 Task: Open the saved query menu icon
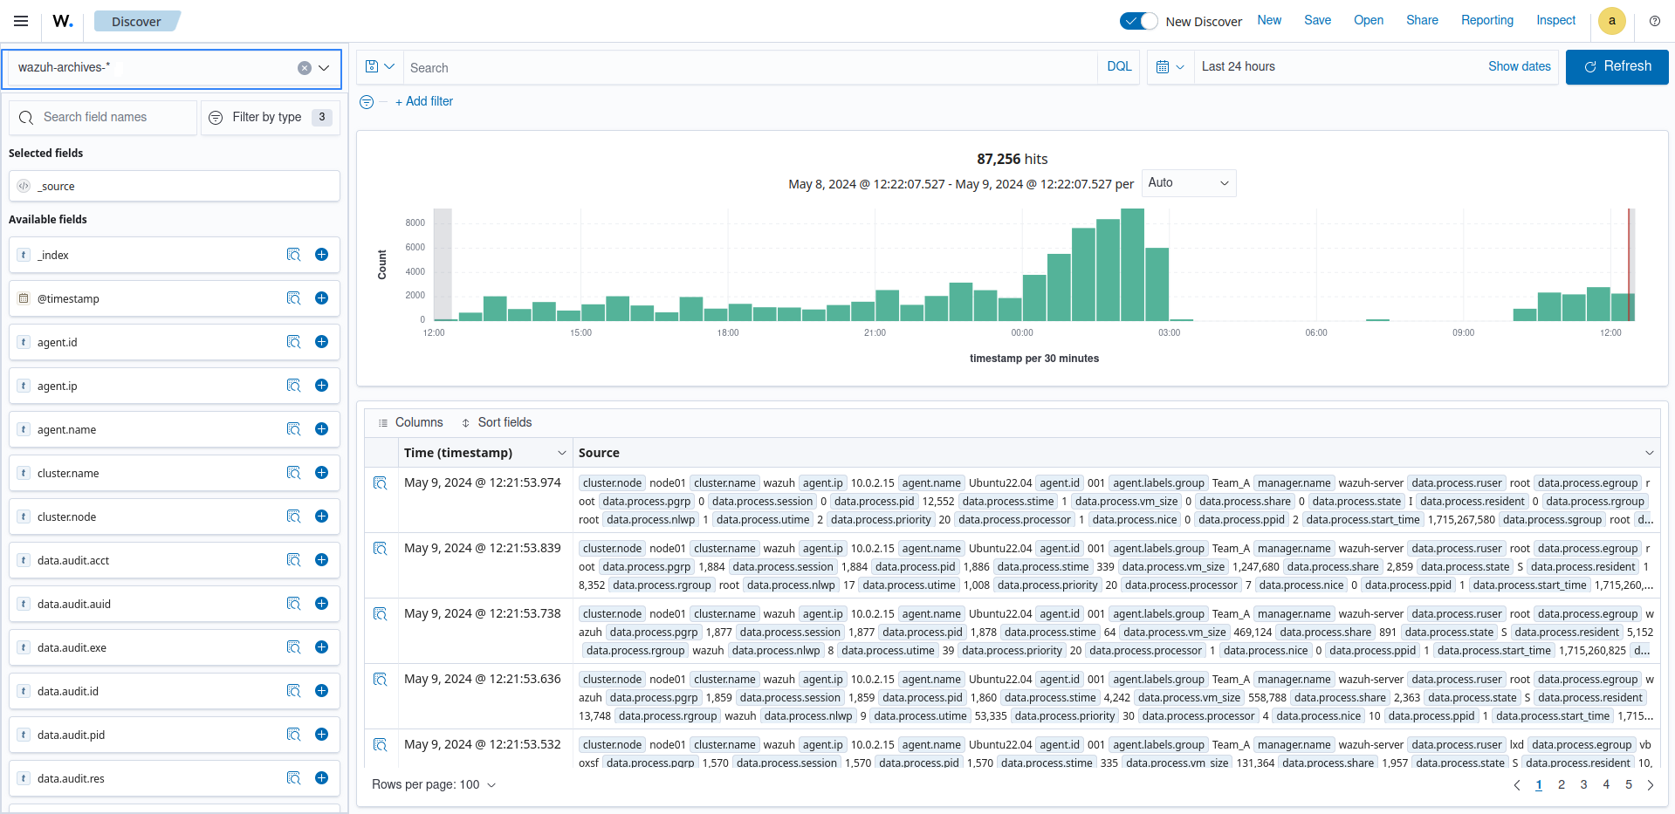(x=380, y=67)
